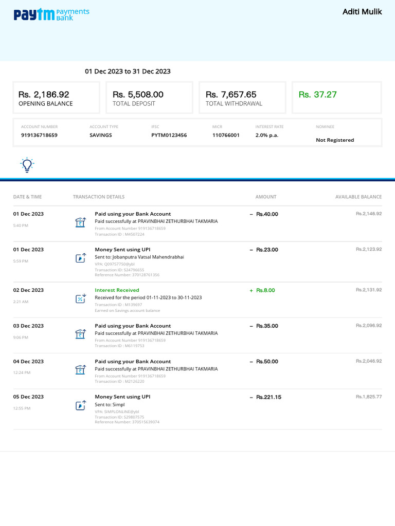395x526 pixels.
Task: Click account type SAVINGS
Action: [101, 135]
